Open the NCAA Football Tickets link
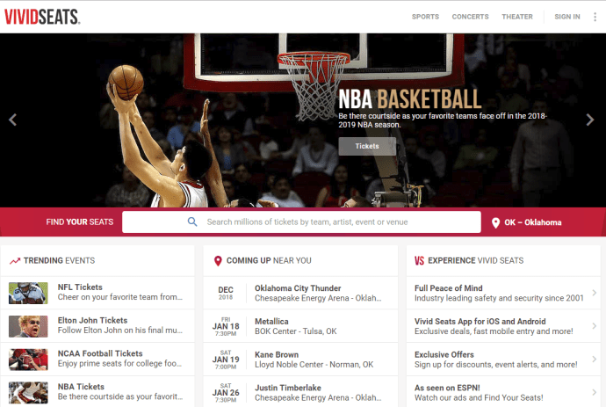Viewport: 606px width, 407px height. click(100, 353)
